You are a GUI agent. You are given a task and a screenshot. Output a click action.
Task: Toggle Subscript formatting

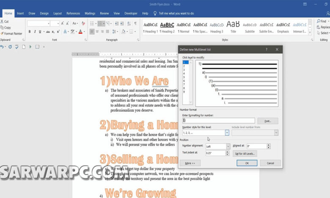point(53,32)
